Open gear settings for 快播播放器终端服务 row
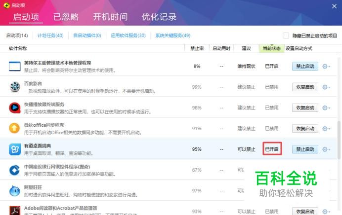This screenshot has width=342, height=215. point(326,107)
